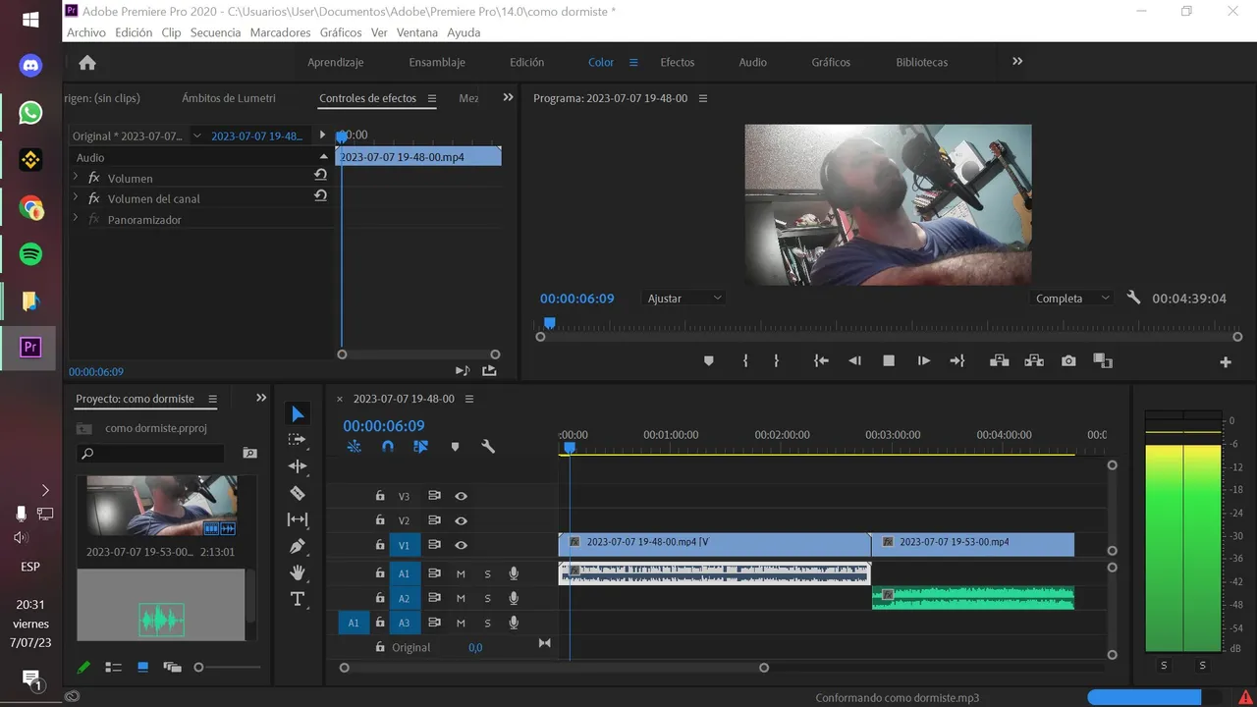Screen dimensions: 1257x707
Task: Select the Slip tool
Action: tap(298, 519)
